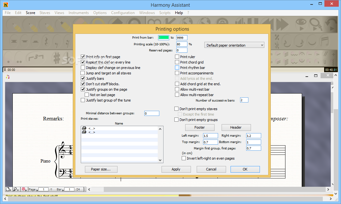Select the slur curve icon
The width and height of the screenshot is (341, 204).
point(312,42)
